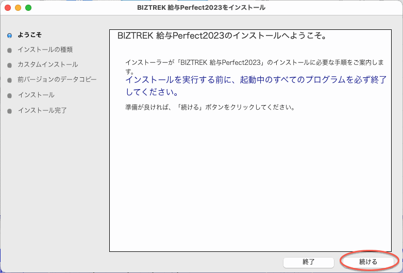Click the 準備が良ければ instruction line

(210, 108)
